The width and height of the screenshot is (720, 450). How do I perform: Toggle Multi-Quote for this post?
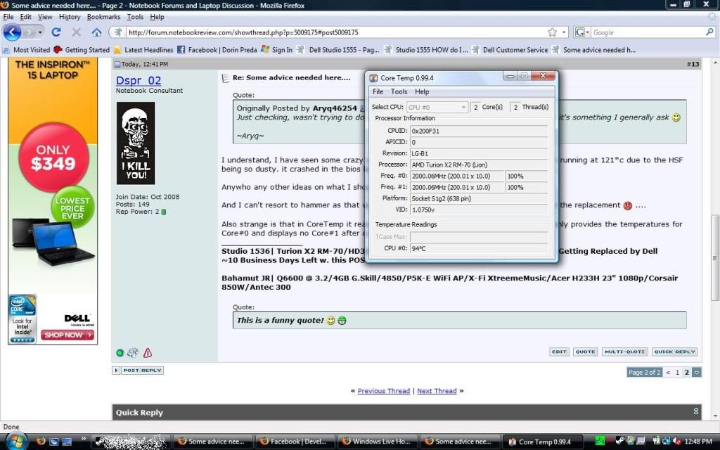(624, 352)
